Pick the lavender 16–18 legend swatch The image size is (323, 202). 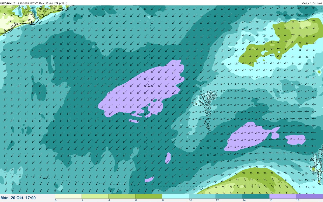[283, 196]
